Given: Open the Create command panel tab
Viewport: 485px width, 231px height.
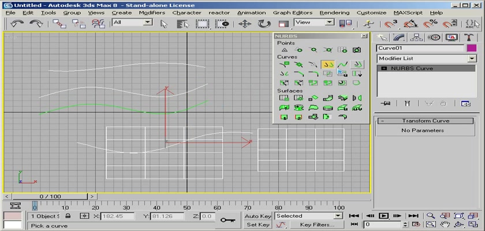Looking at the screenshot, I should [x=382, y=38].
